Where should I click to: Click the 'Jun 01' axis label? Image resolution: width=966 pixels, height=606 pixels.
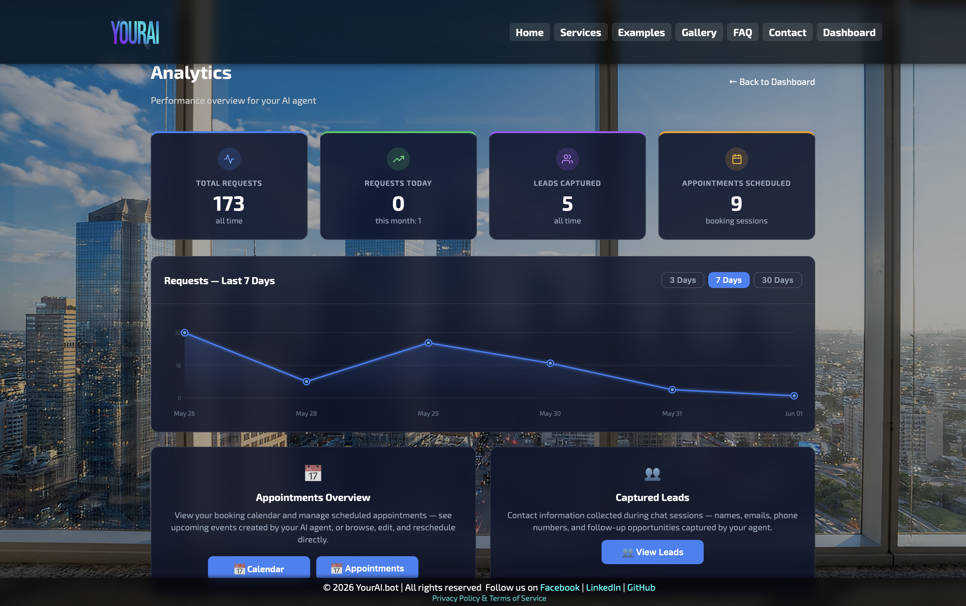click(x=793, y=413)
